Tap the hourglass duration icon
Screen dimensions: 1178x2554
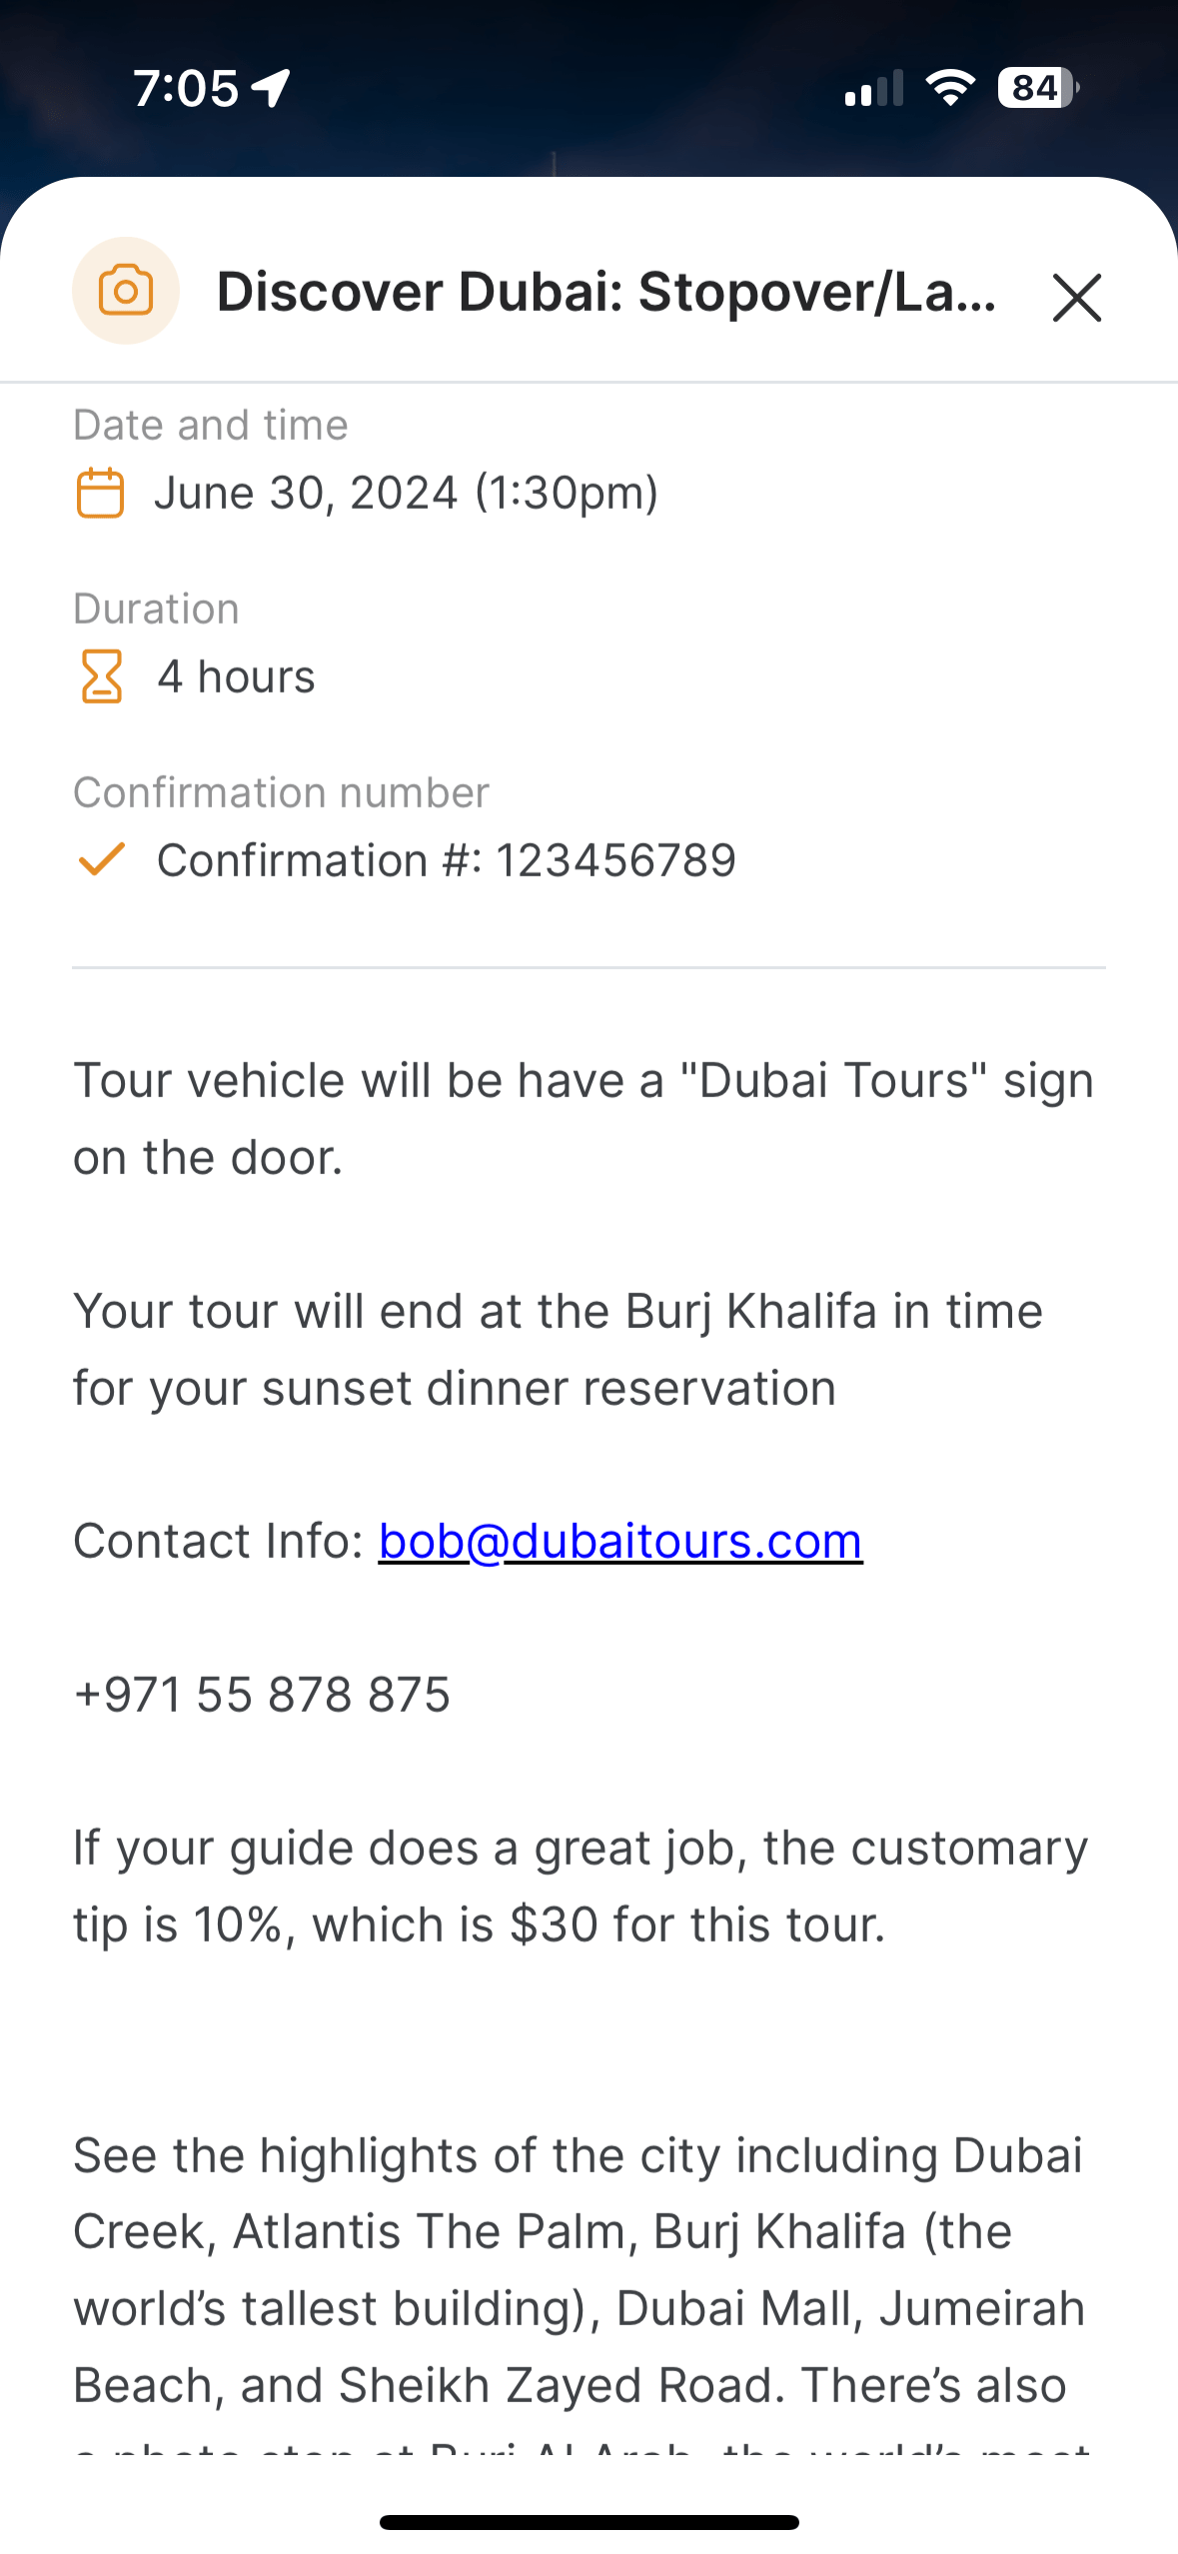tap(101, 676)
